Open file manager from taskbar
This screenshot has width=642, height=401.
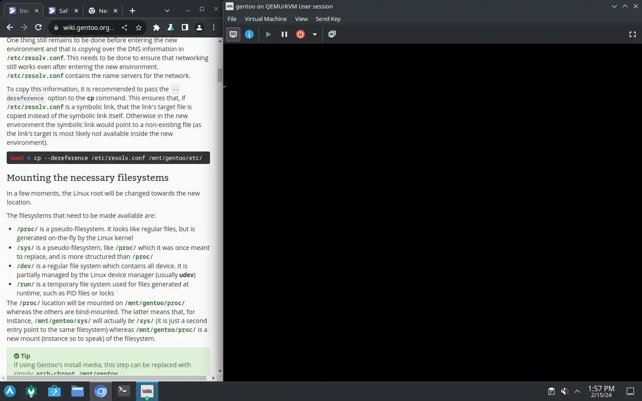[78, 391]
